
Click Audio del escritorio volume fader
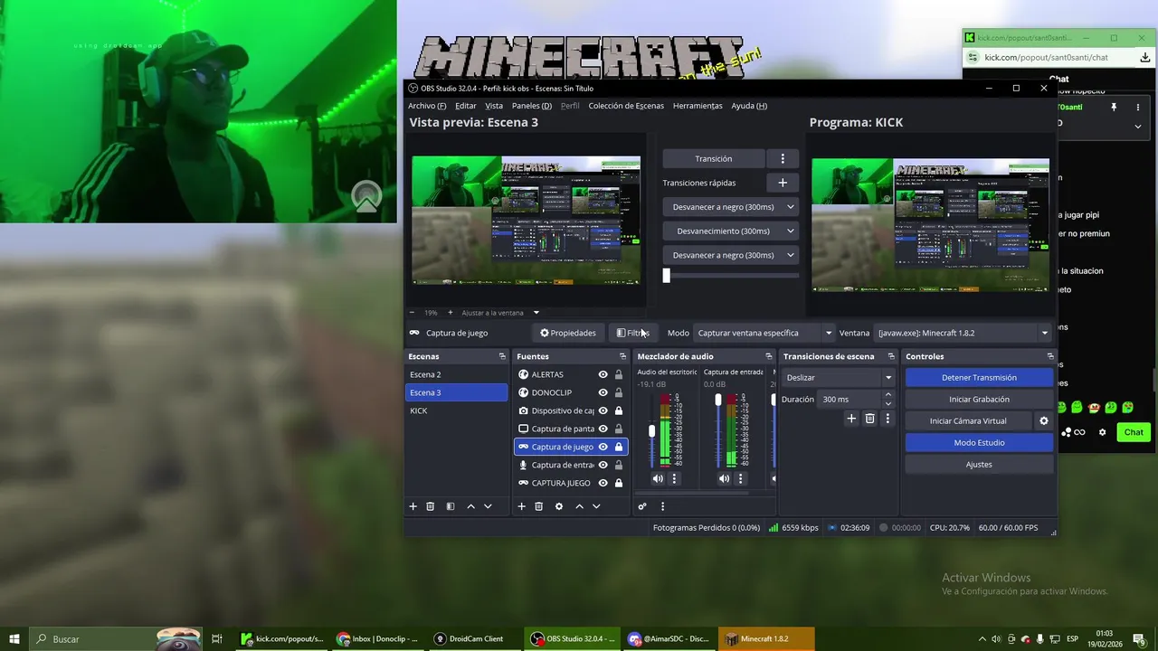pyautogui.click(x=652, y=431)
